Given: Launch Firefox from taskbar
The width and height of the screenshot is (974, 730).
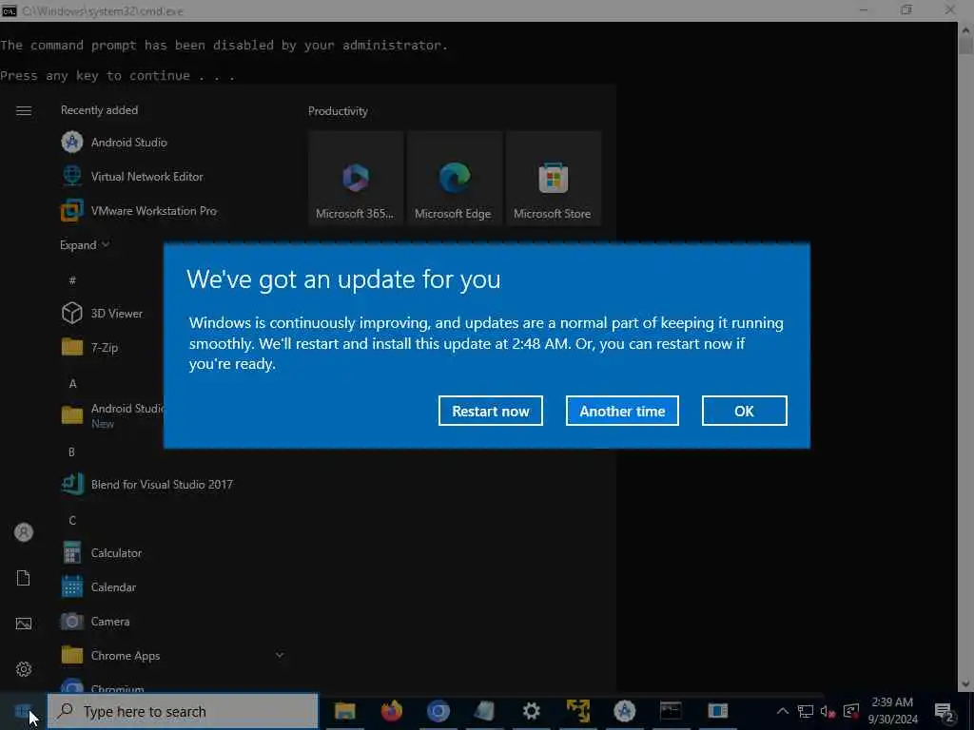Looking at the screenshot, I should pos(391,711).
